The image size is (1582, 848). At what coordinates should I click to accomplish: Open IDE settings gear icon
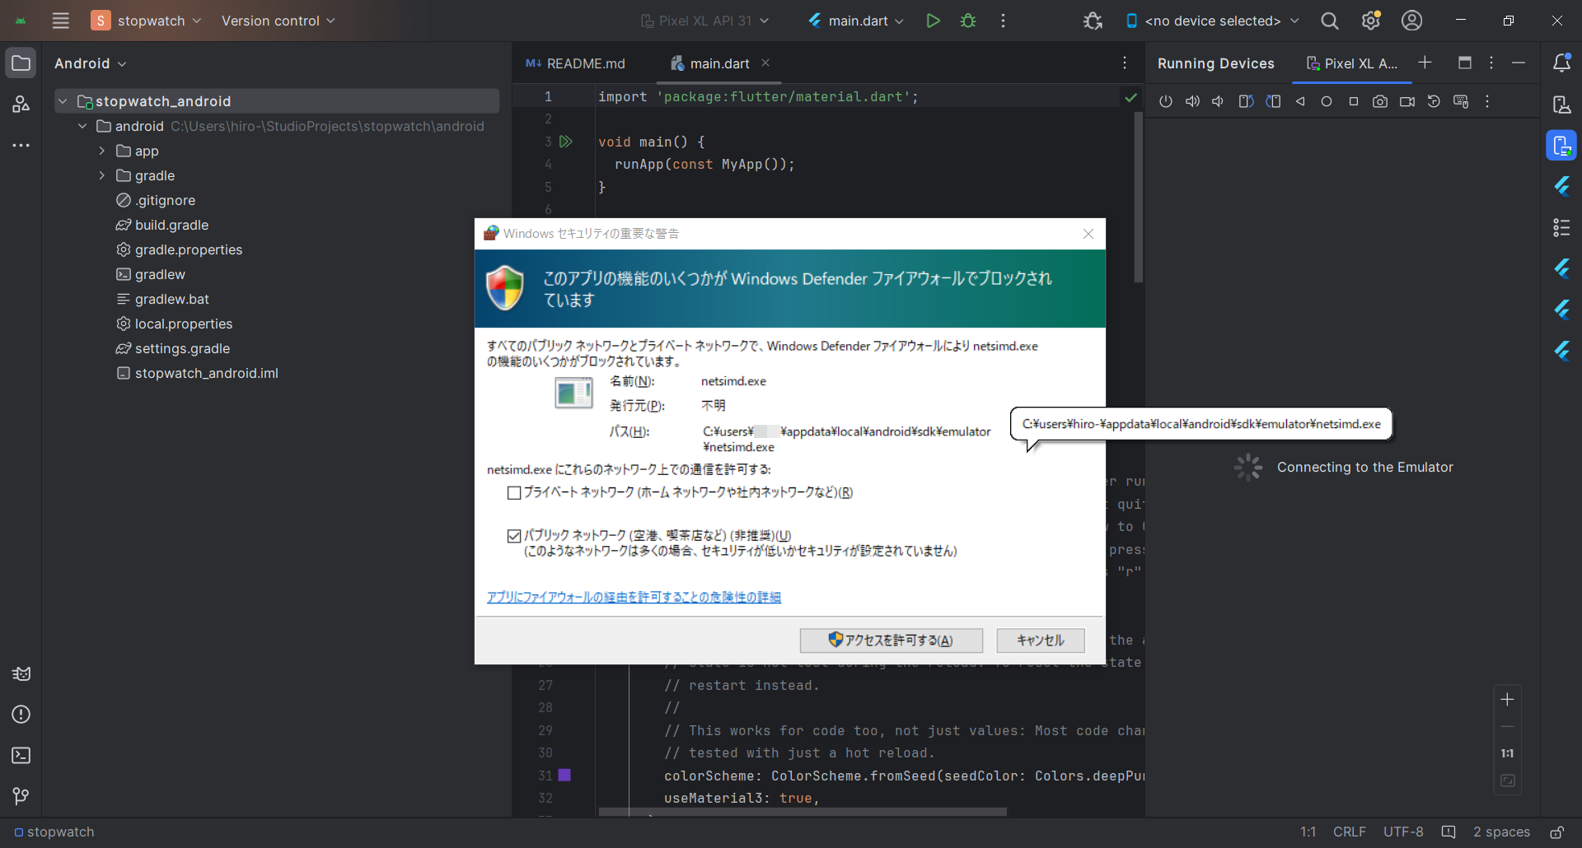1370,21
